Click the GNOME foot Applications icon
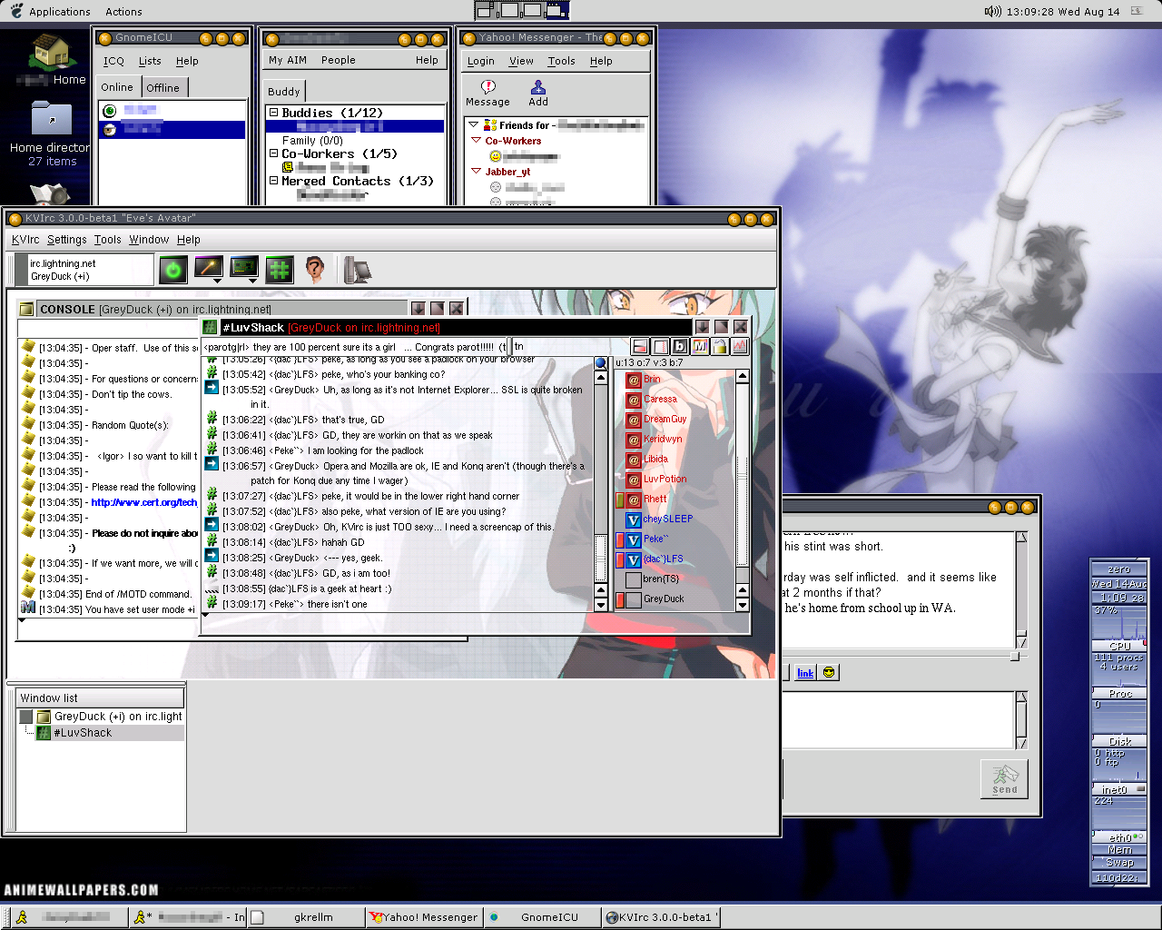1162x930 pixels. [x=16, y=11]
